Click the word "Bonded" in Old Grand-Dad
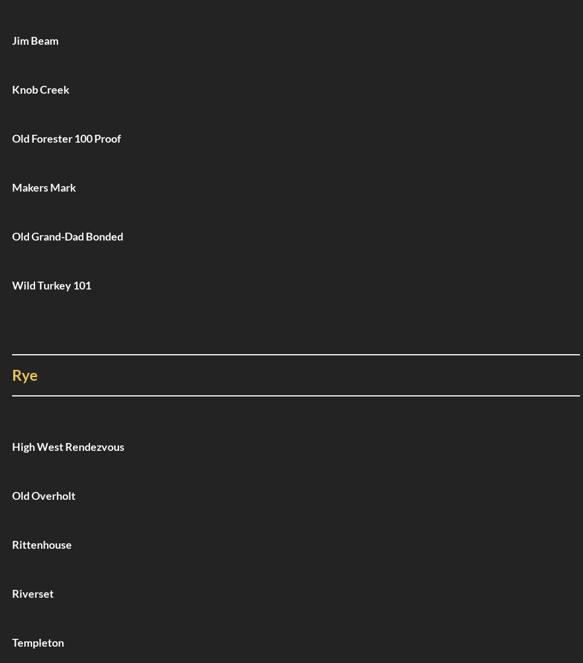Image resolution: width=583 pixels, height=663 pixels. coord(105,236)
